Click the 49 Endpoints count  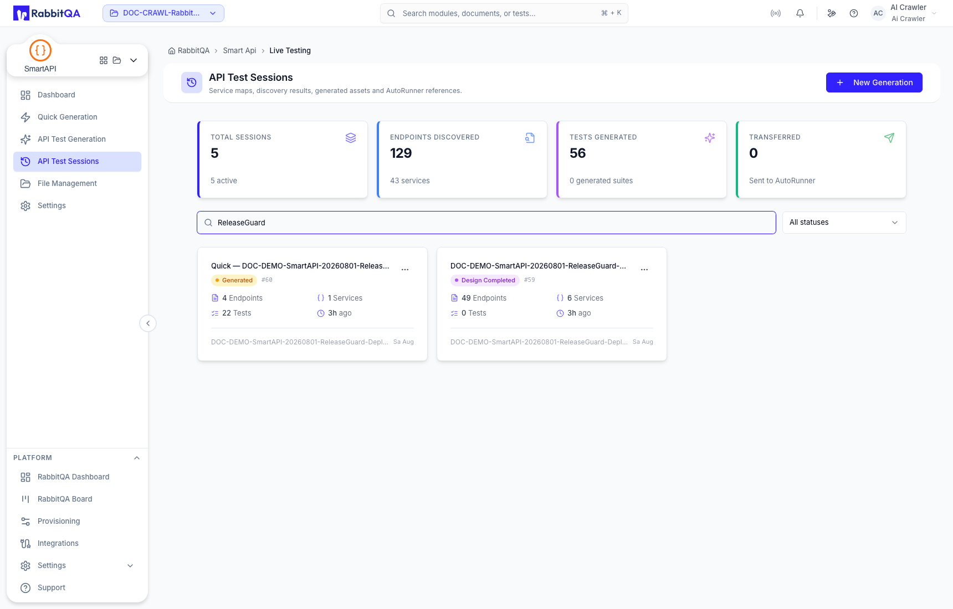pos(484,298)
